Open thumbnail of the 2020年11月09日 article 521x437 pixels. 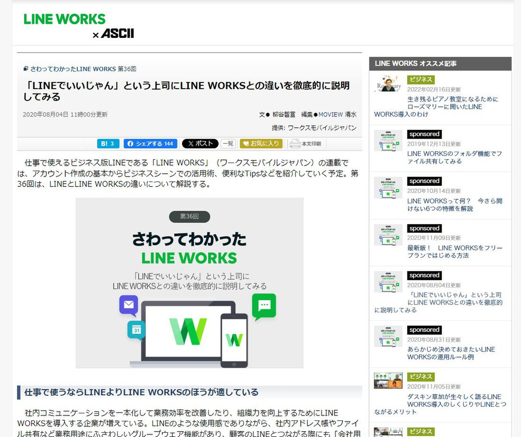(388, 235)
